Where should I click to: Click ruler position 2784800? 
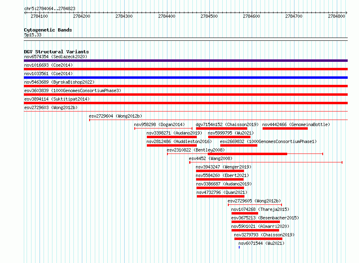[336, 16]
